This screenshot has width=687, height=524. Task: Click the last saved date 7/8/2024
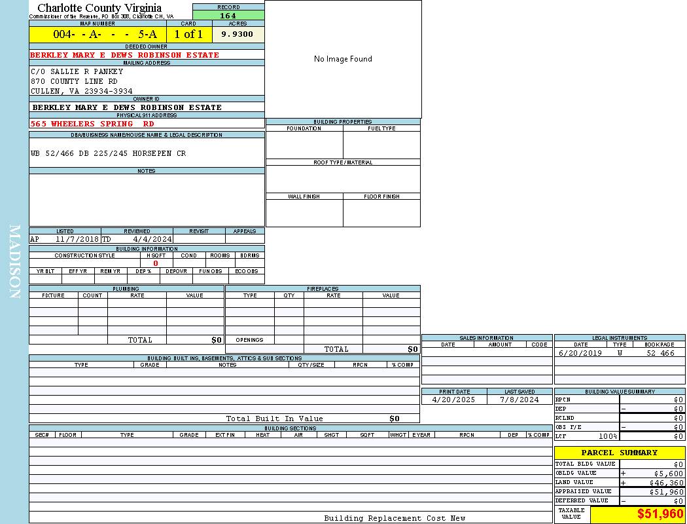(x=519, y=400)
